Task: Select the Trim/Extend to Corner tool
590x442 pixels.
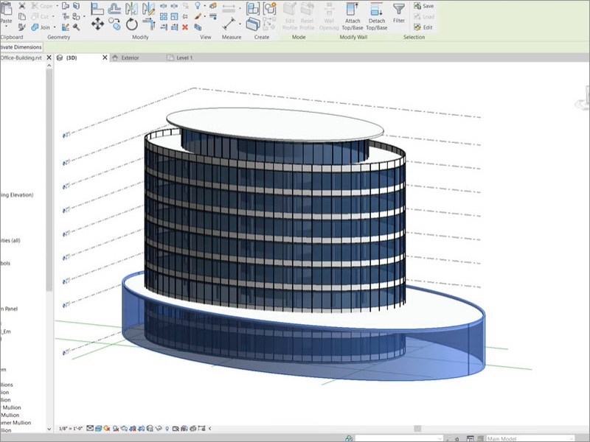Action: click(x=149, y=24)
